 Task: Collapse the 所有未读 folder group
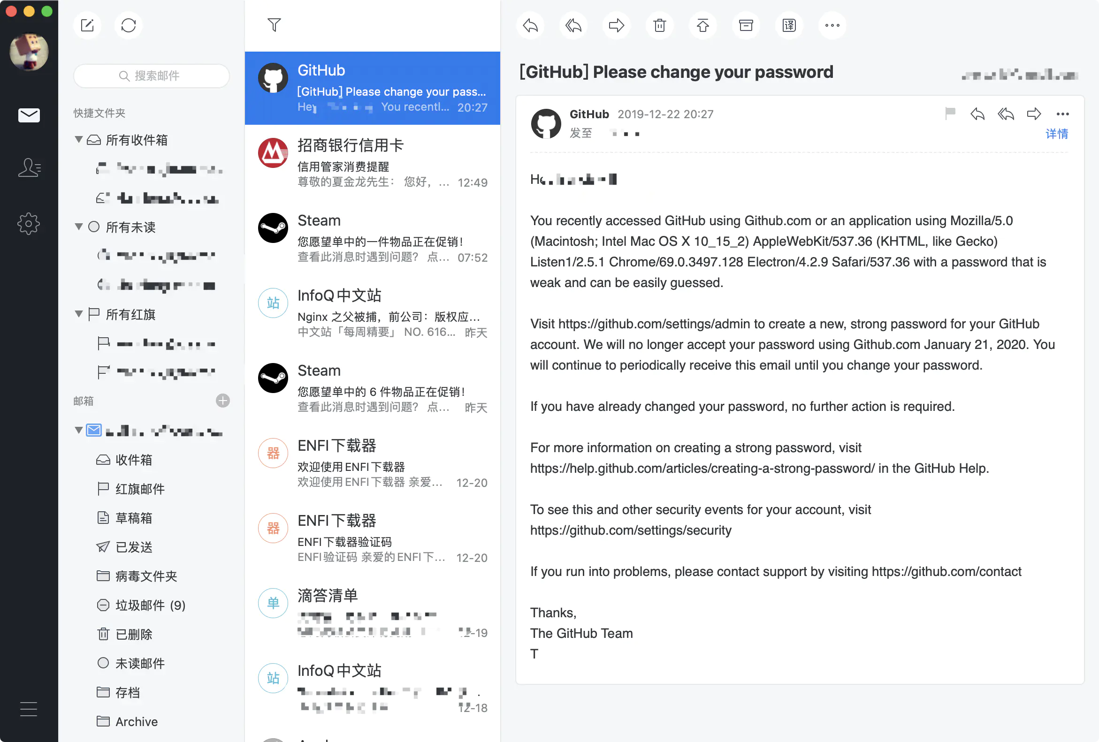coord(79,227)
